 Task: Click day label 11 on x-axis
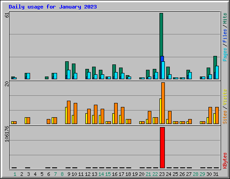(x=81, y=174)
